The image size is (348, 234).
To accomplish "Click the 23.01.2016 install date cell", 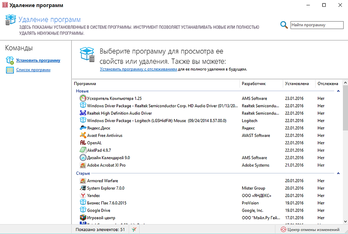I will (294, 99).
